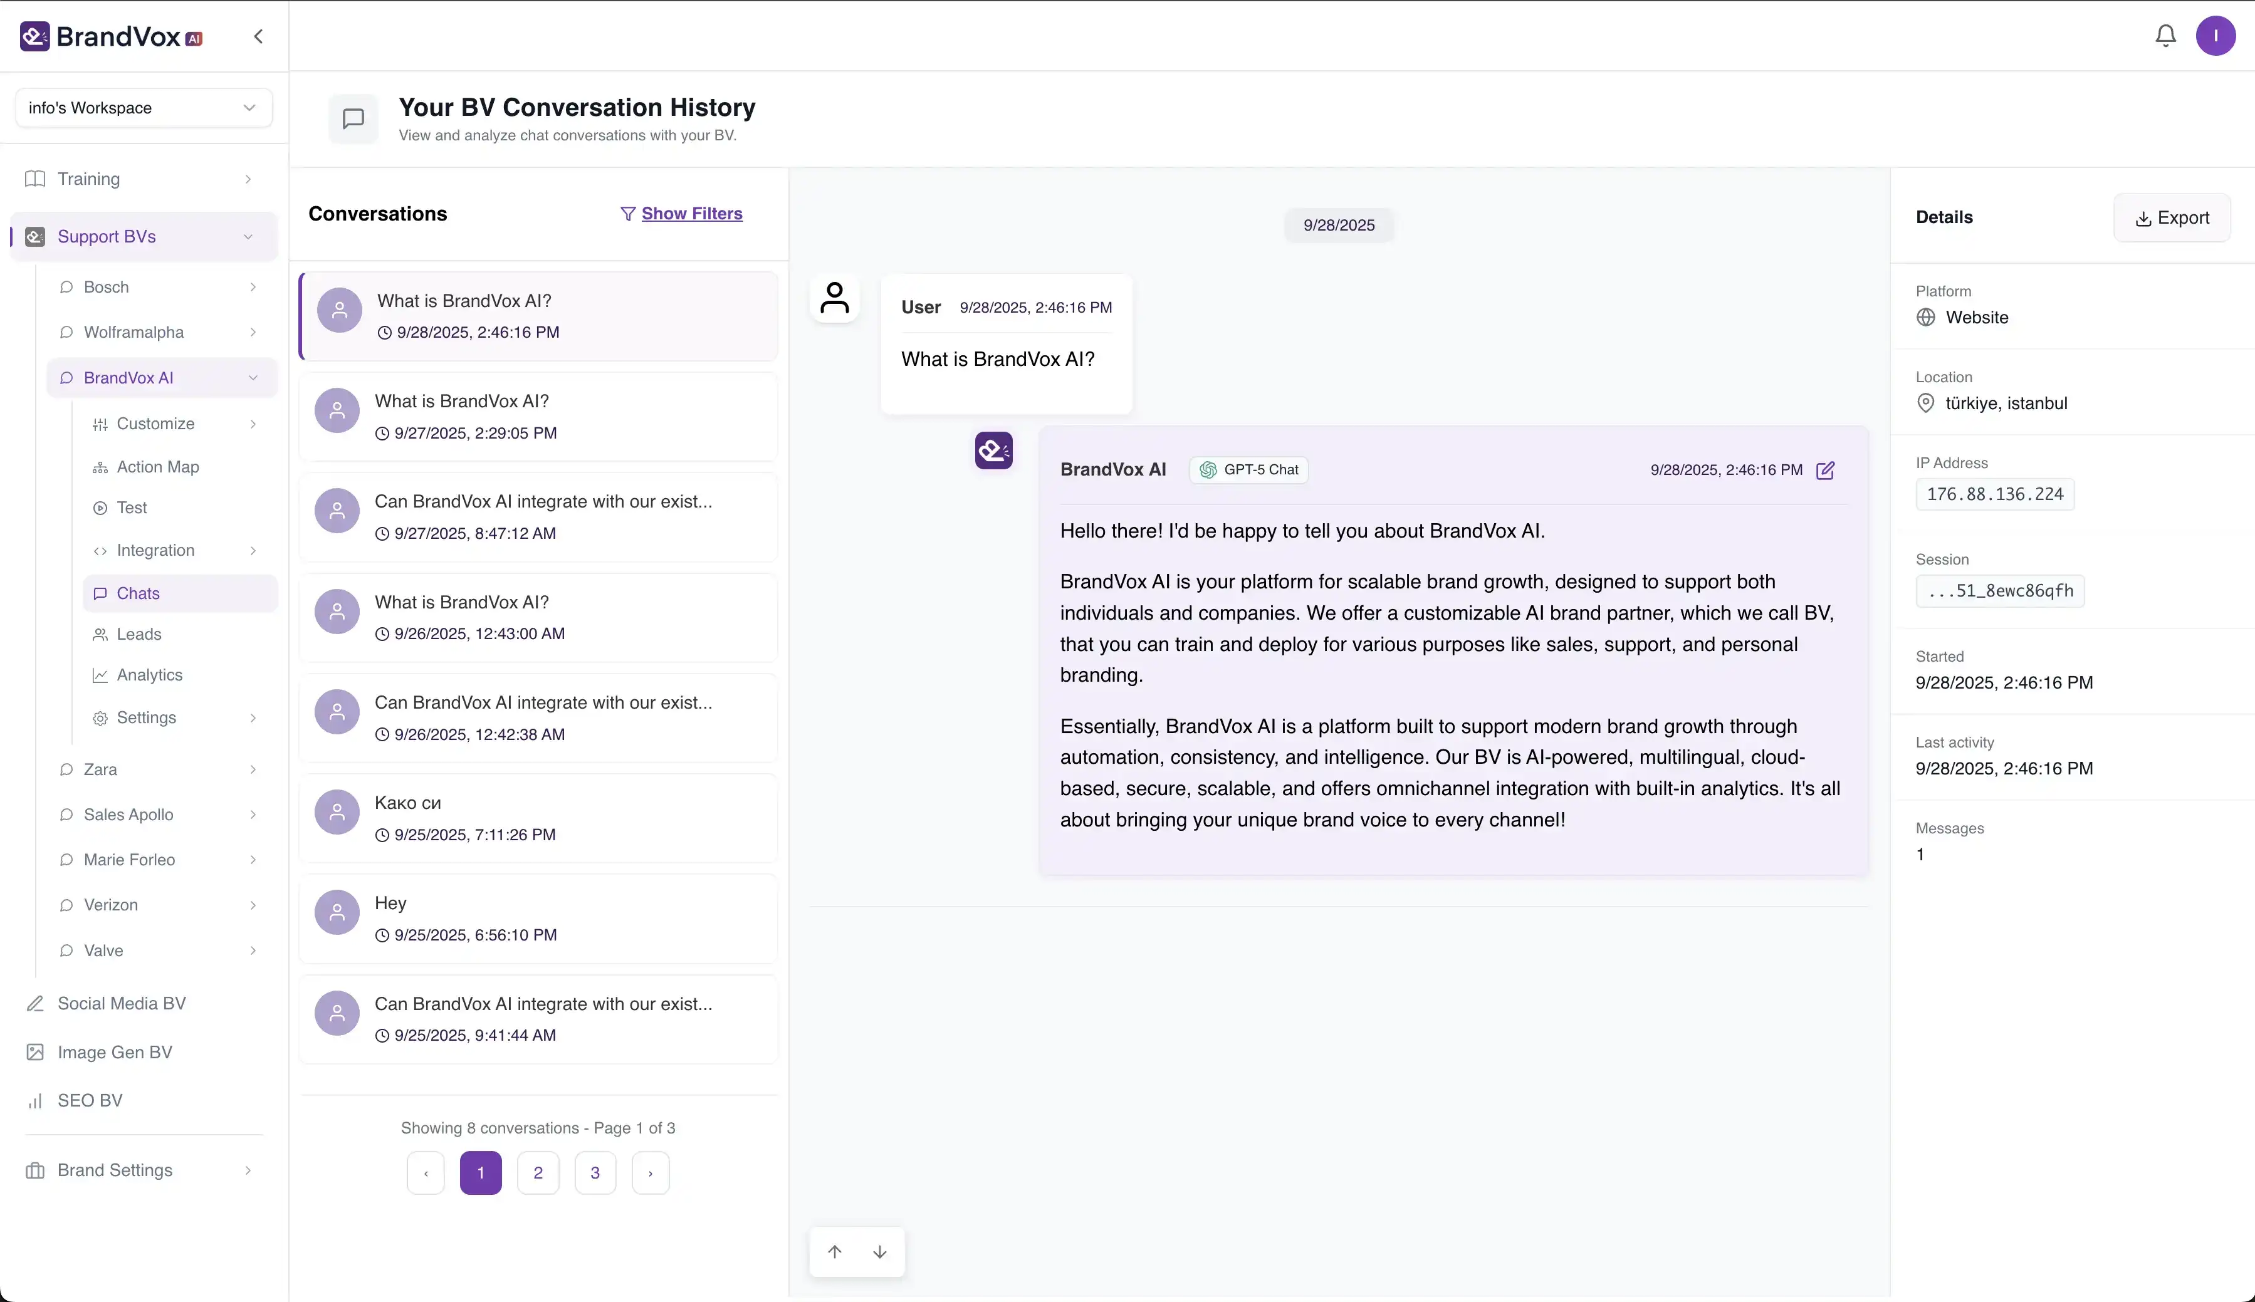Image resolution: width=2255 pixels, height=1302 pixels.
Task: Click the Image Gen BV picture icon
Action: (x=35, y=1053)
